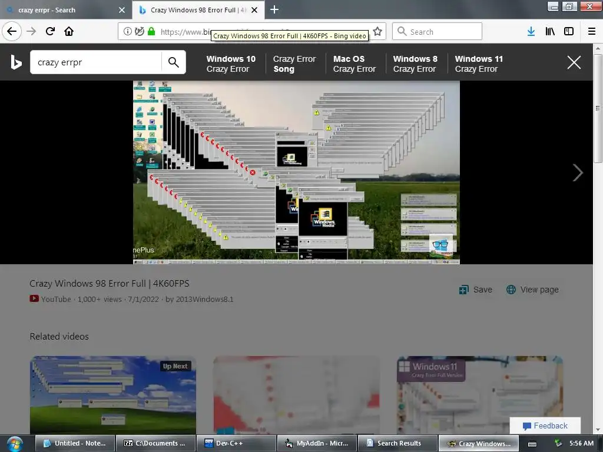Switch to C:\Documents 7-Zip taskbar button

pos(155,444)
